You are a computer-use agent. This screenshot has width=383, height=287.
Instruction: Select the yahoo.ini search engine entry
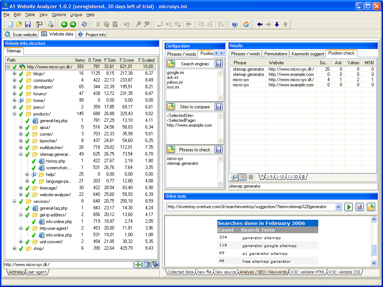click(175, 82)
